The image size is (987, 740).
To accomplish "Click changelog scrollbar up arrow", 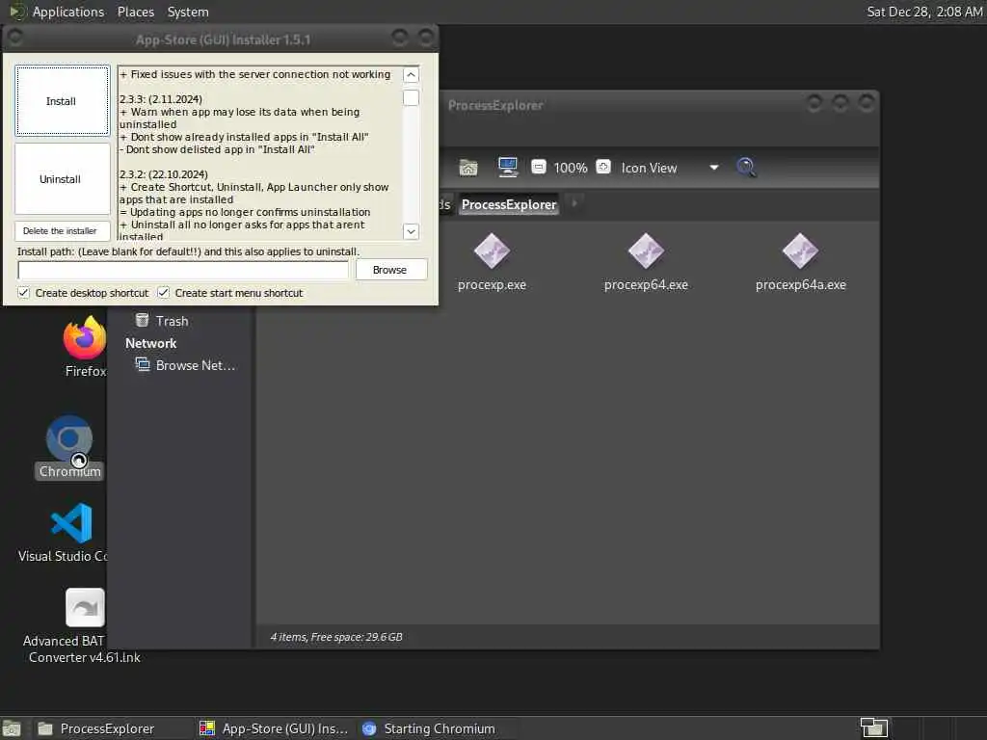I will coord(411,75).
